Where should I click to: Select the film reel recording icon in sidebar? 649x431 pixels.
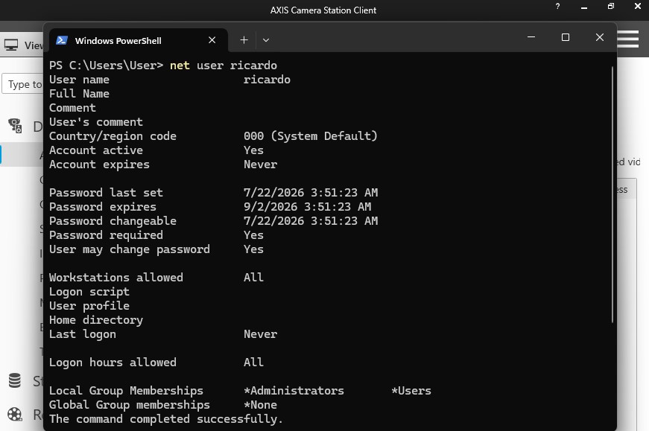click(x=15, y=414)
